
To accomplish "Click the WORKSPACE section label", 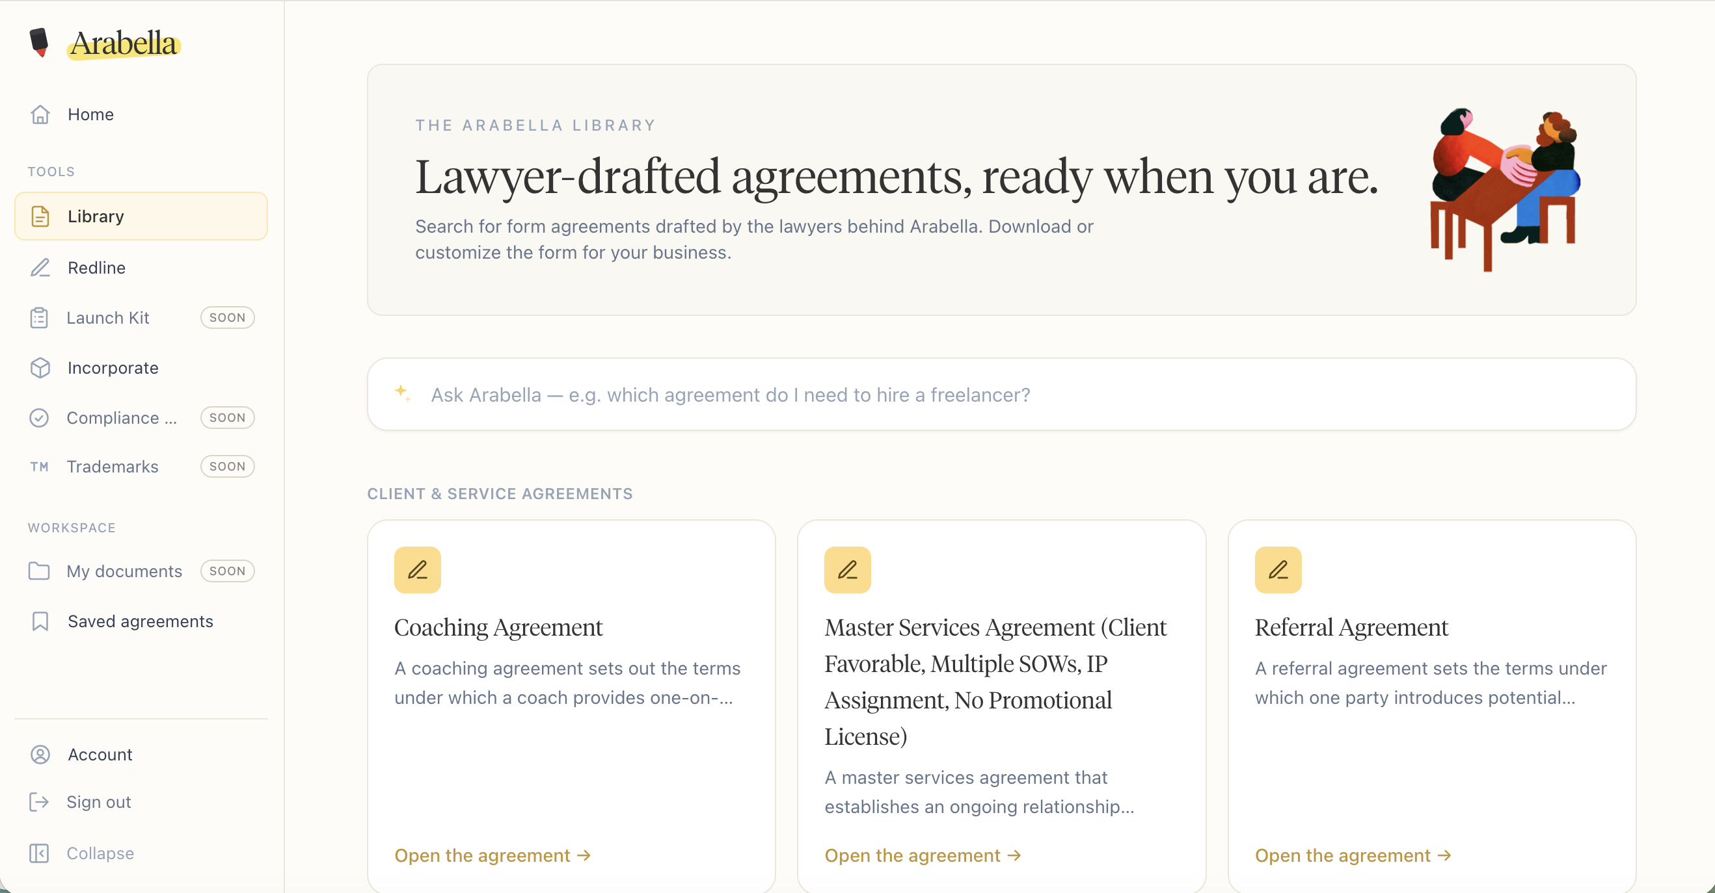I will point(72,528).
